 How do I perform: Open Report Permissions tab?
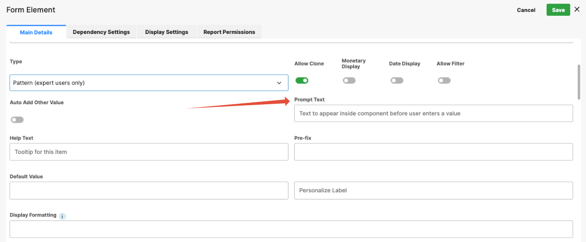click(x=229, y=32)
